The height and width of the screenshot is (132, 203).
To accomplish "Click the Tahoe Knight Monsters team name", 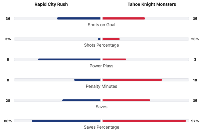I will click(152, 4).
